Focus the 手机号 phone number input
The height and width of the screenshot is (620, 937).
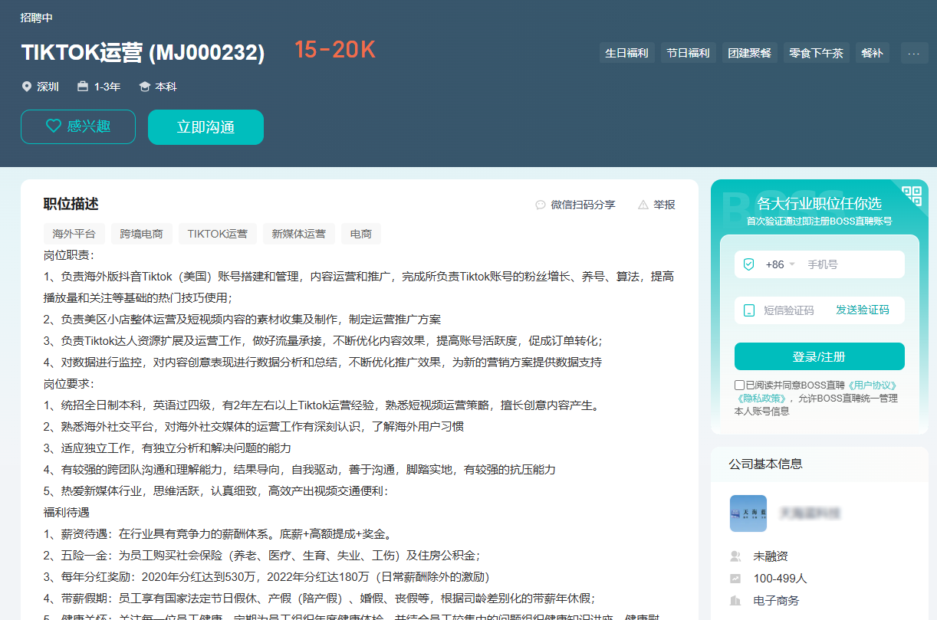pos(853,264)
